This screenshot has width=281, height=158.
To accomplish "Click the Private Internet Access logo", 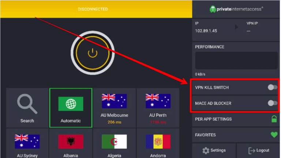I will [236, 9].
